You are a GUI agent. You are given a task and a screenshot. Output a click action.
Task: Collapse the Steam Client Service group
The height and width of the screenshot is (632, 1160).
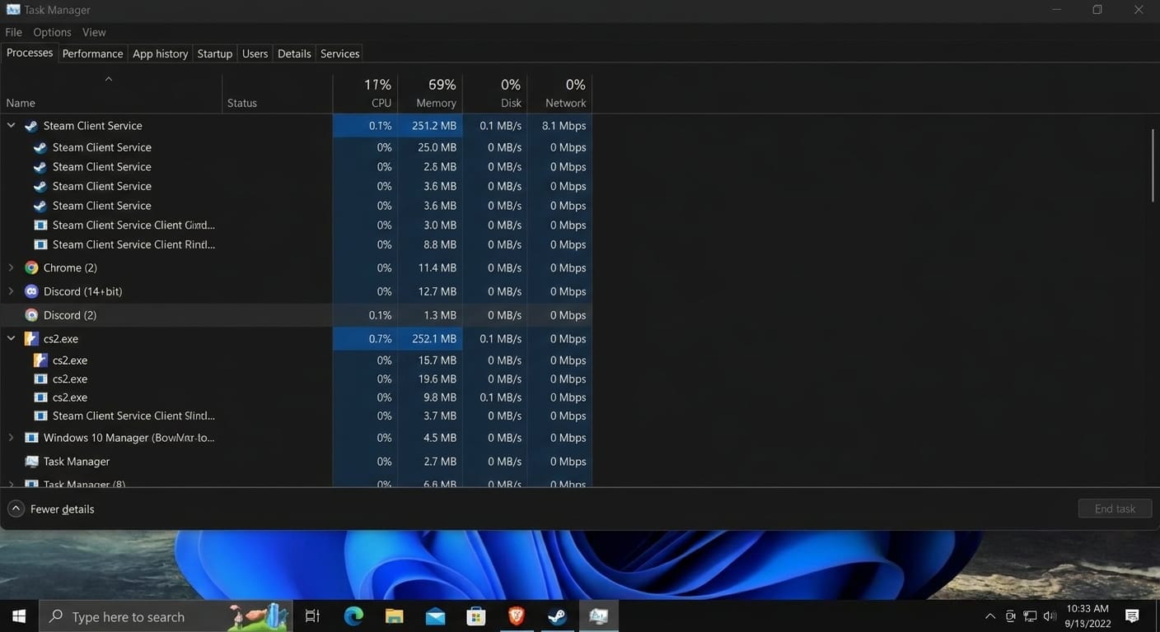pos(12,126)
